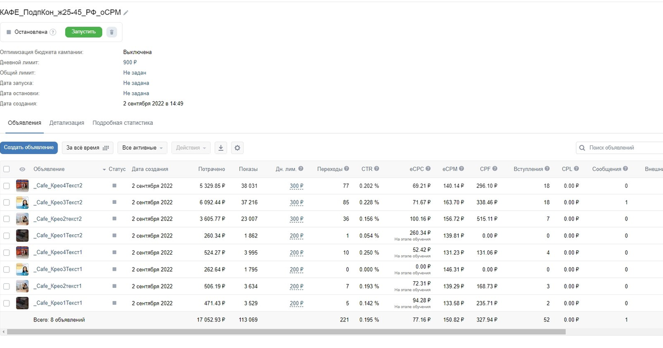
Task: Toggle the select-all checkbox in header
Action: (7, 169)
